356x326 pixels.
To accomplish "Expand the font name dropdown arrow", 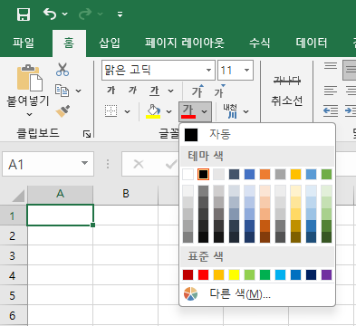I will point(208,71).
